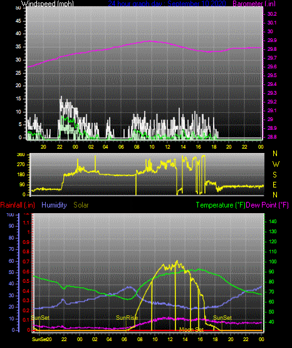The width and height of the screenshot is (292, 348).
Task: Click the 'Solar' legend label
Action: [x=81, y=205]
